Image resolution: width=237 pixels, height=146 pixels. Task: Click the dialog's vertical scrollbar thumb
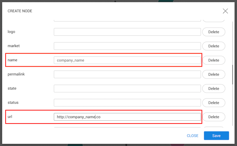coord(233,75)
